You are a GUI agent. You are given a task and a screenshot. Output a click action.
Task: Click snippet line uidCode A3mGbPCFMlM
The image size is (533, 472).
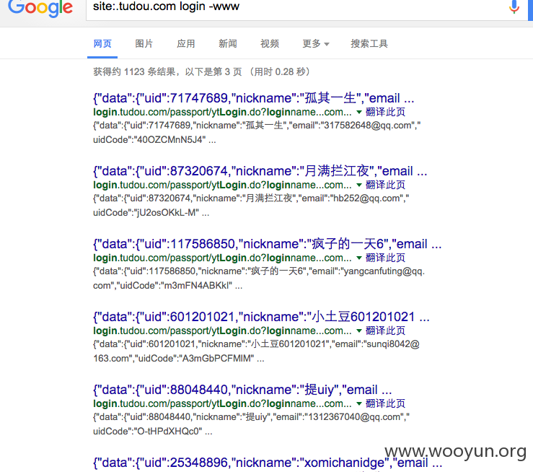pyautogui.click(x=178, y=358)
